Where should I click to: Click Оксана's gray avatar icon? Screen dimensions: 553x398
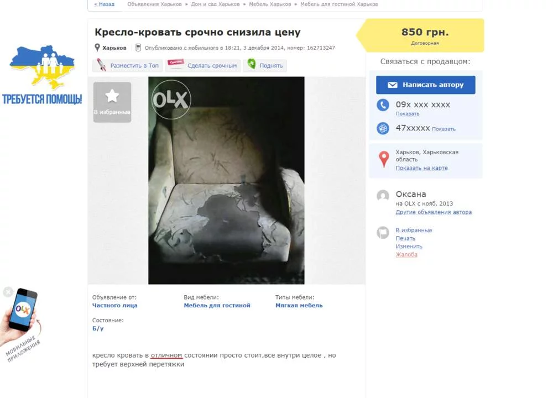(383, 196)
